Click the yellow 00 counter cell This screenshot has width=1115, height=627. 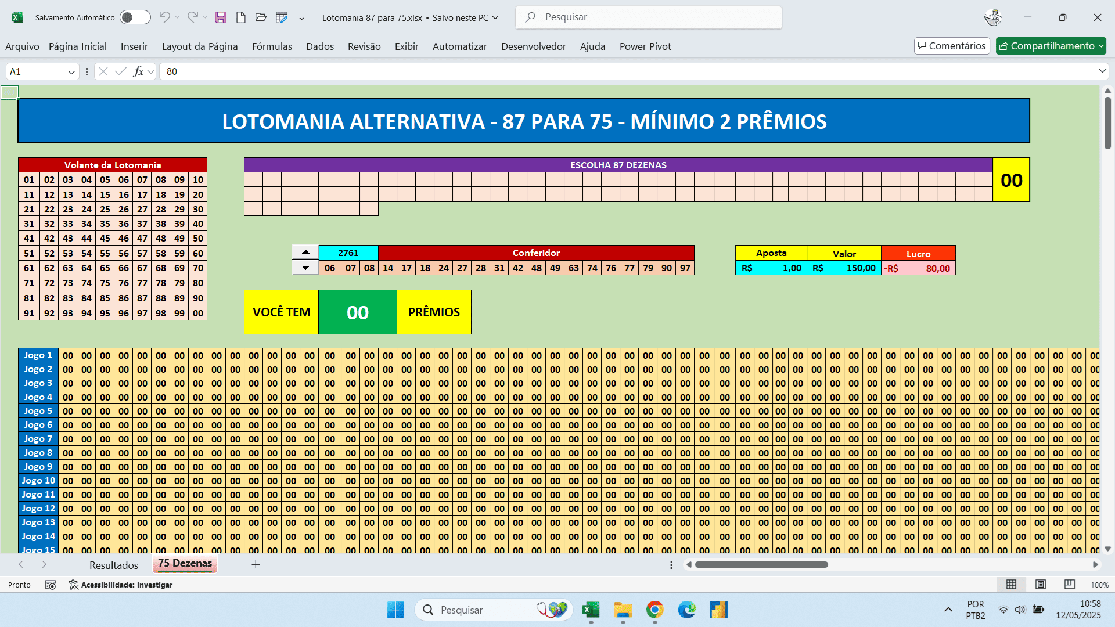[x=1011, y=180]
